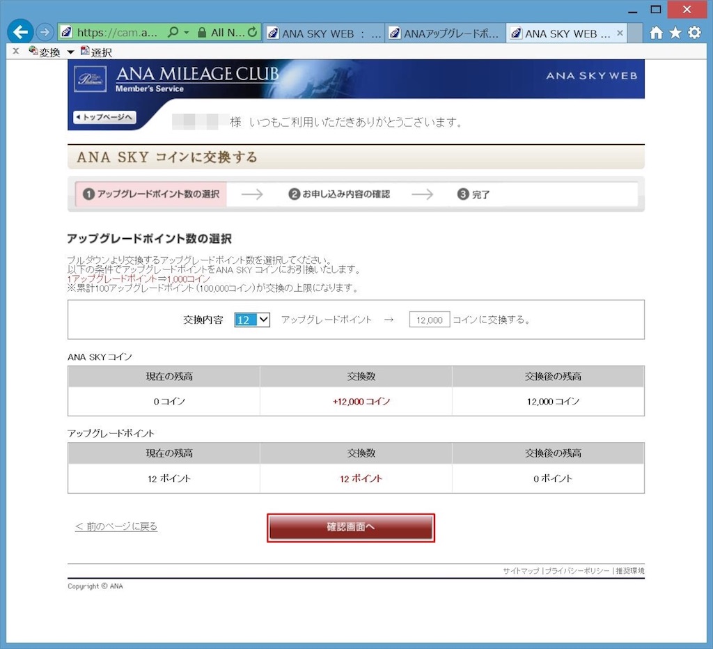
Task: Click the browser forward arrow button
Action: (x=45, y=32)
